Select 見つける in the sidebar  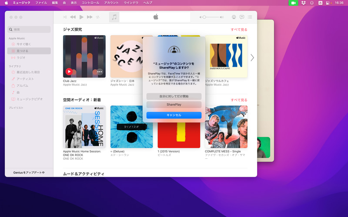(x=29, y=51)
